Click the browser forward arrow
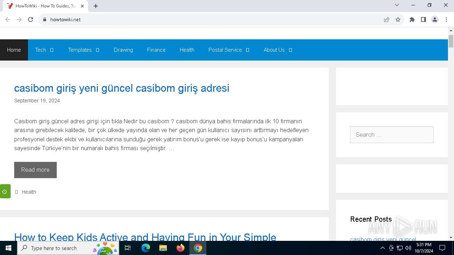The width and height of the screenshot is (454, 255). click(19, 19)
